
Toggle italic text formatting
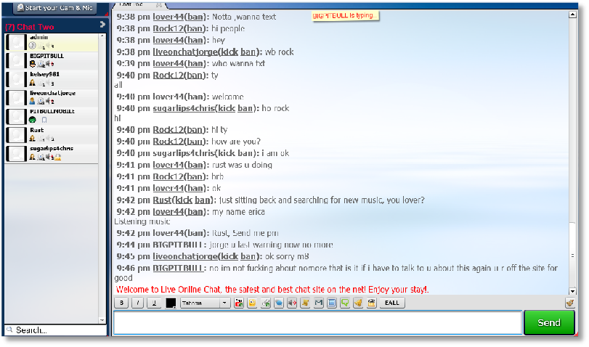pyautogui.click(x=137, y=303)
